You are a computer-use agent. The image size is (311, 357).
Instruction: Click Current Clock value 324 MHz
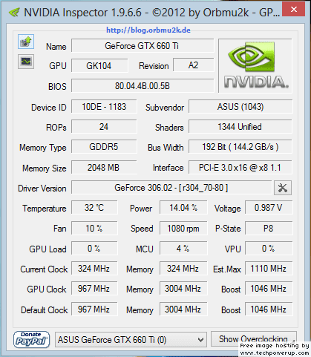tap(94, 269)
